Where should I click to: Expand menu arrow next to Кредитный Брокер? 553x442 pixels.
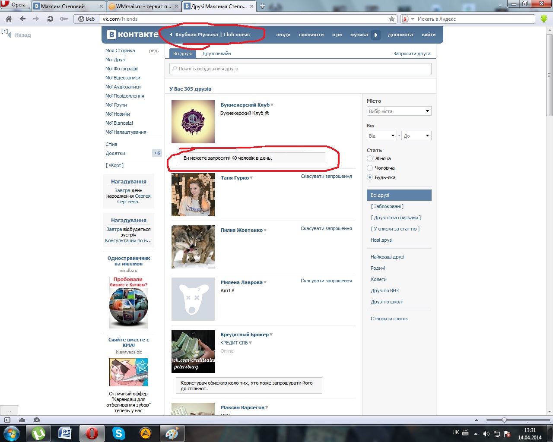coord(271,335)
